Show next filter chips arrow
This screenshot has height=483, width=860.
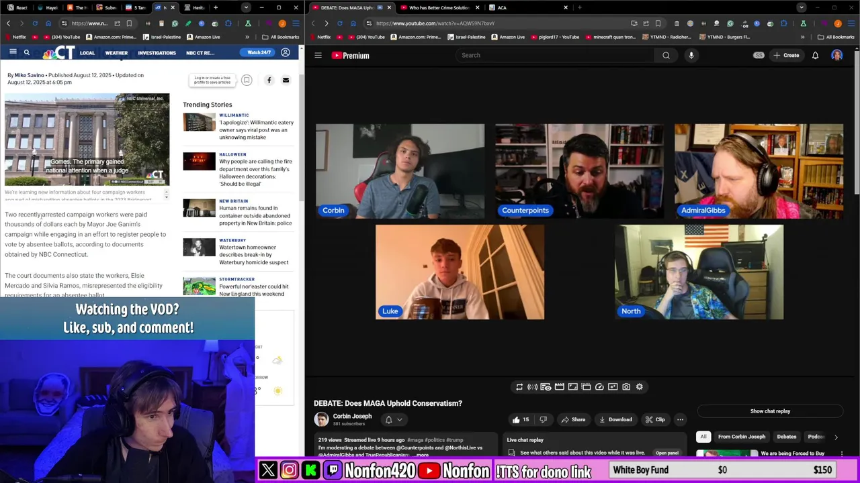click(x=836, y=437)
